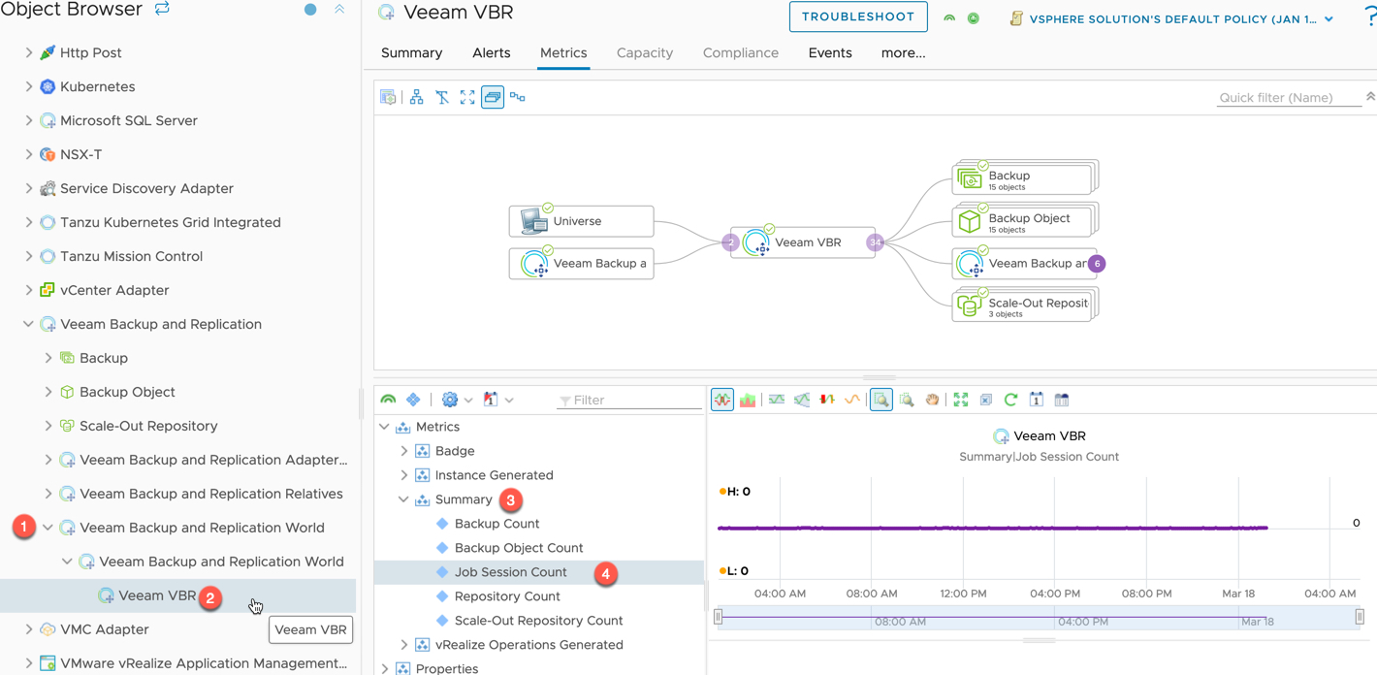
Task: Click the green zoom-to-fit arrows icon
Action: [x=961, y=400]
